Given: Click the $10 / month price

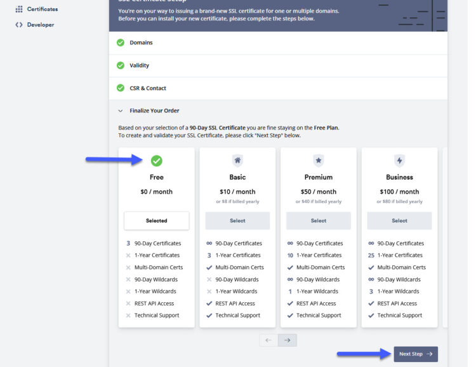Looking at the screenshot, I should point(237,192).
